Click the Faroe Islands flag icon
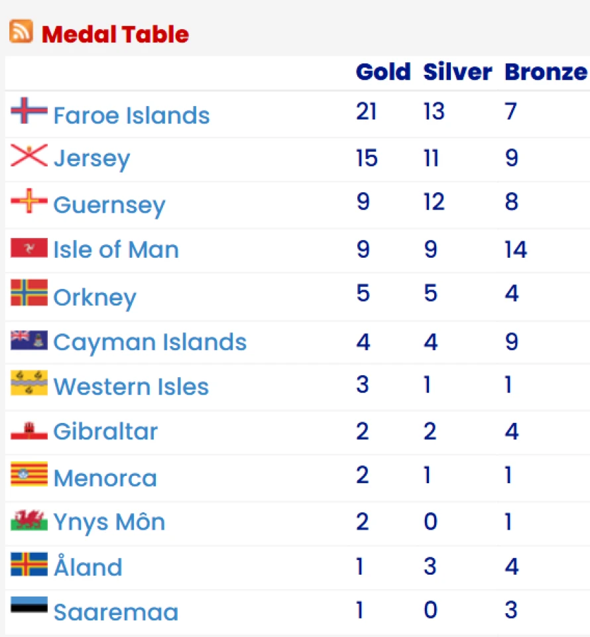590x637 pixels. pos(29,110)
